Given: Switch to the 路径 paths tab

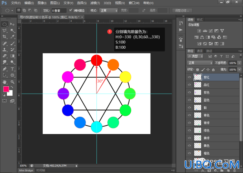Looking at the screenshot, I should click(x=209, y=51).
